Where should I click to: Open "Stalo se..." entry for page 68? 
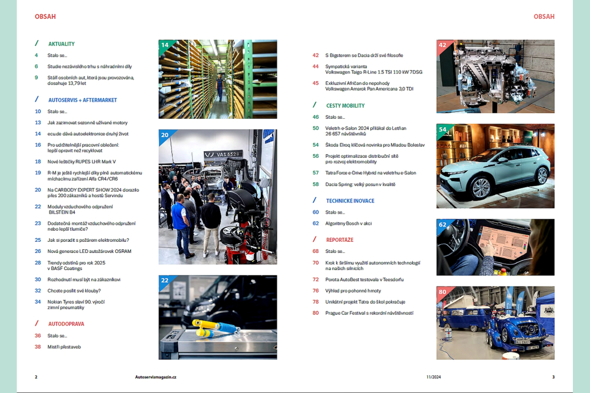[x=335, y=251]
